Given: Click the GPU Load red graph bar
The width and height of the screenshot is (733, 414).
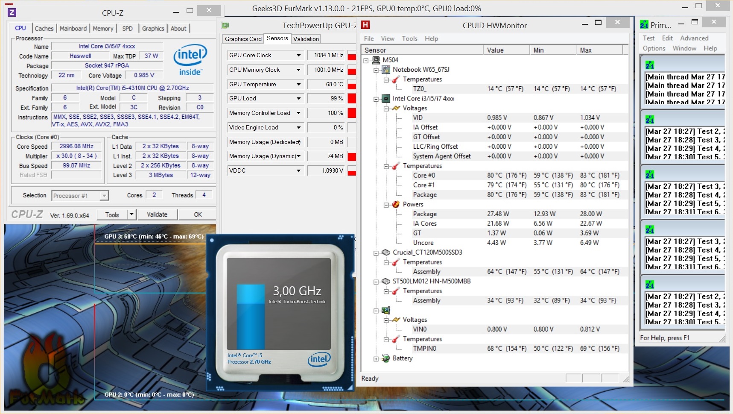Looking at the screenshot, I should pyautogui.click(x=352, y=99).
